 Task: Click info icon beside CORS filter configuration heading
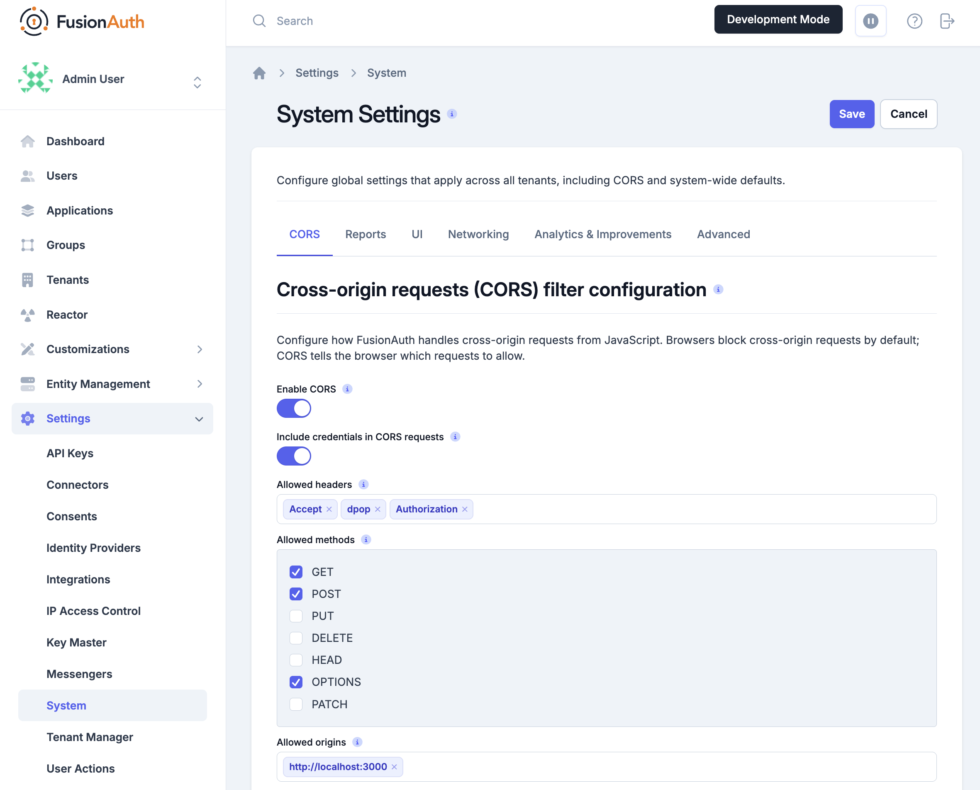click(x=718, y=290)
